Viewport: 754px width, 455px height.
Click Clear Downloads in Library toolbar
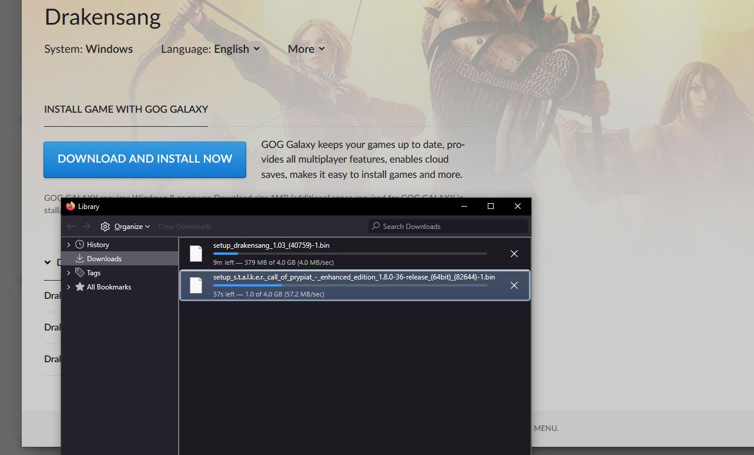(185, 227)
